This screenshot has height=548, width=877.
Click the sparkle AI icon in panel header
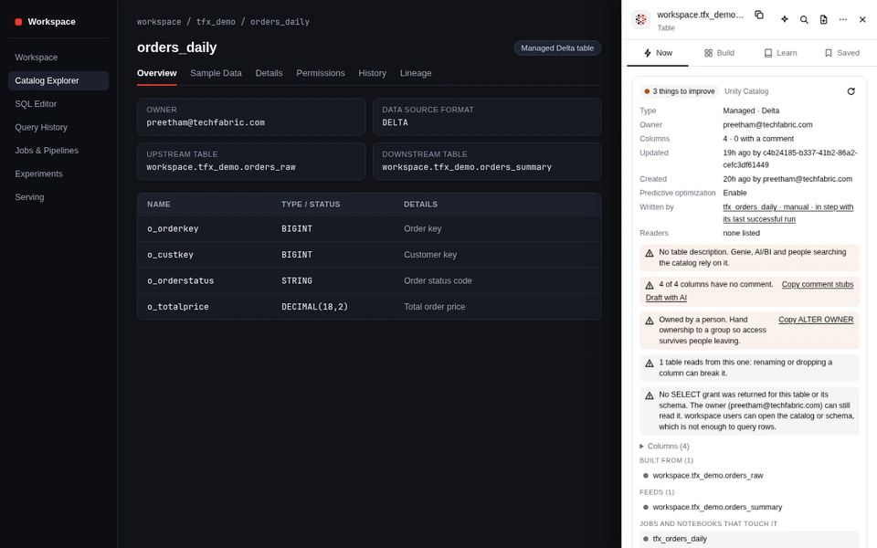[785, 19]
